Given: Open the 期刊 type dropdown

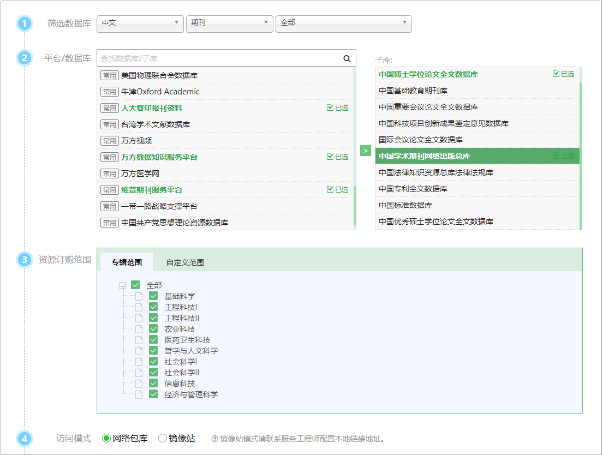Looking at the screenshot, I should (230, 23).
